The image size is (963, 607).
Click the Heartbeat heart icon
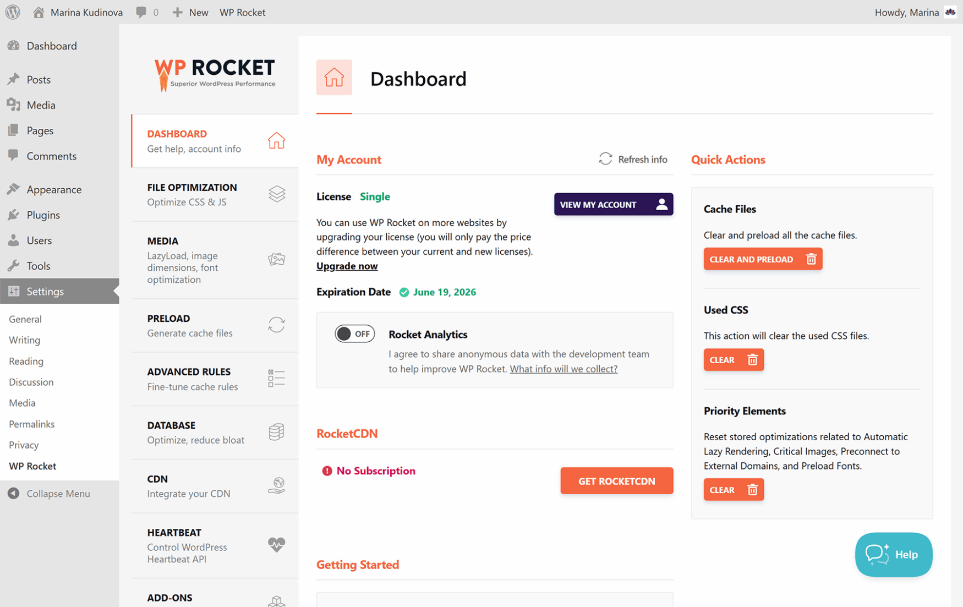276,545
